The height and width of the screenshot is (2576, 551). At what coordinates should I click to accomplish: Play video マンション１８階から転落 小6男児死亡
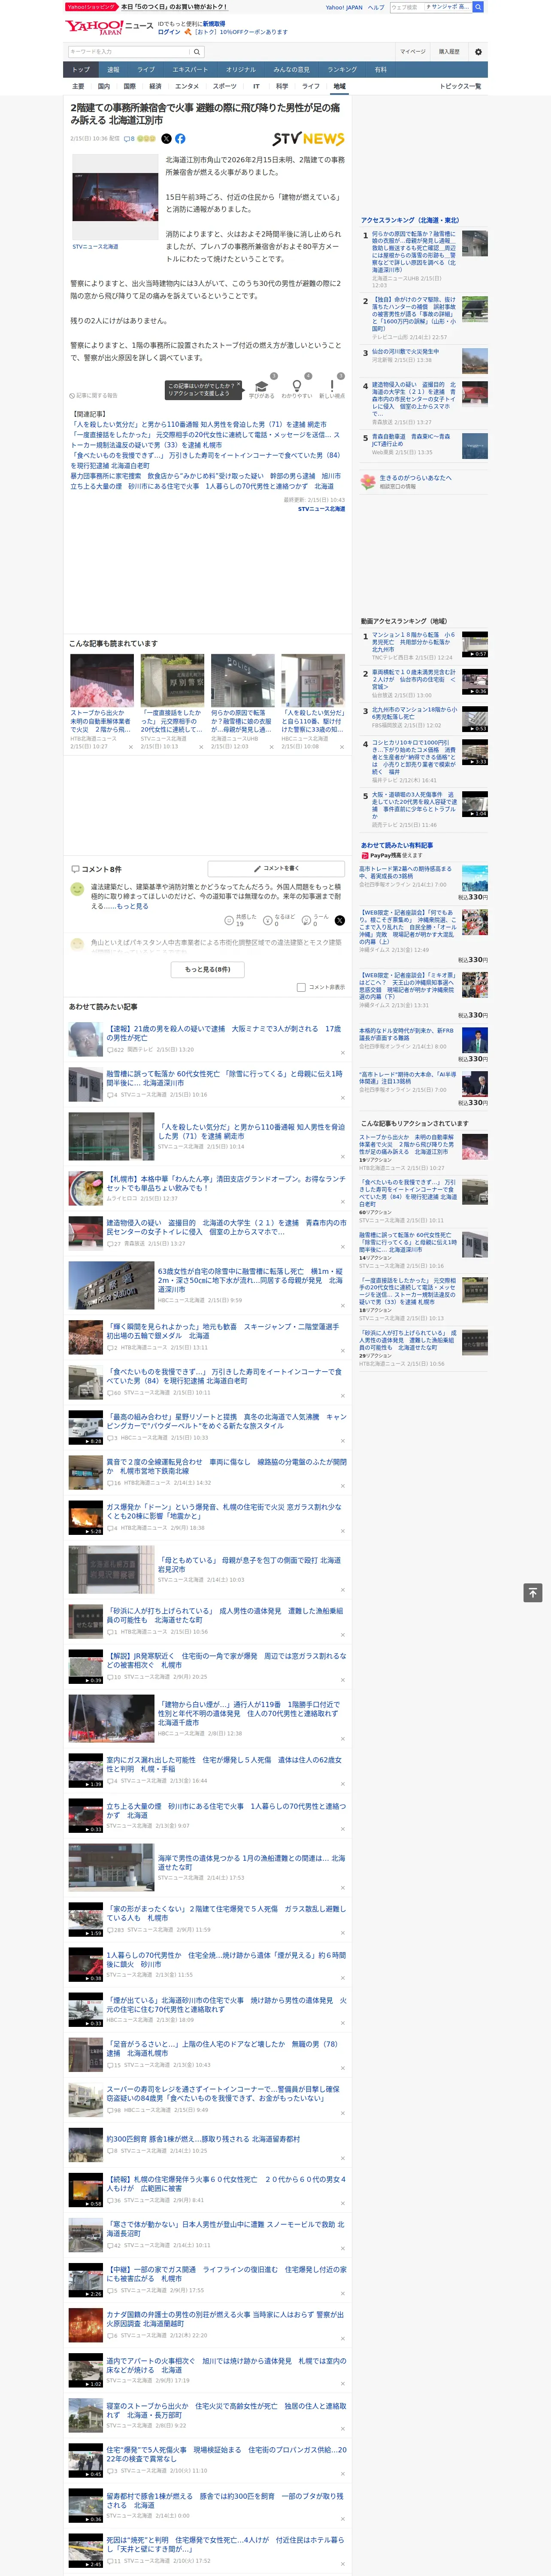click(x=475, y=644)
